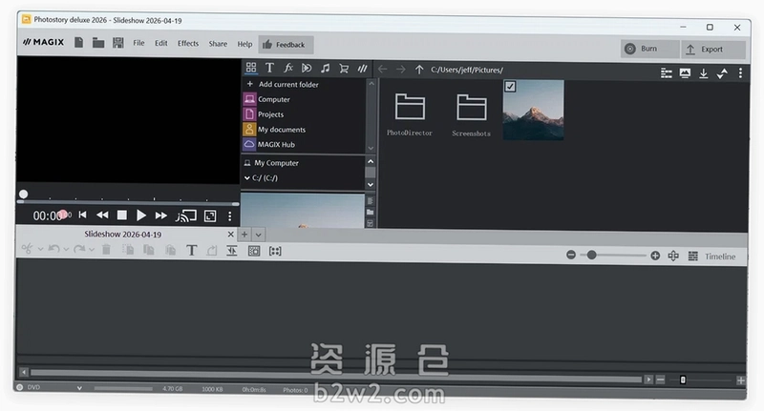Click the rewind button
The width and height of the screenshot is (764, 411).
point(102,215)
